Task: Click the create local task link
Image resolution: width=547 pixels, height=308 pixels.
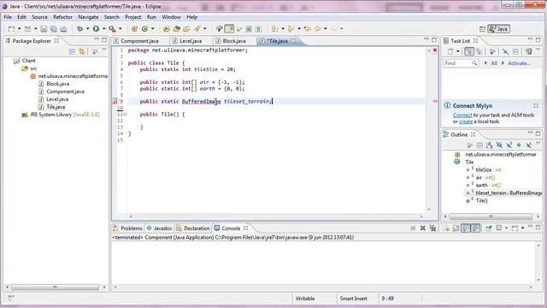Action: pyautogui.click(x=466, y=121)
